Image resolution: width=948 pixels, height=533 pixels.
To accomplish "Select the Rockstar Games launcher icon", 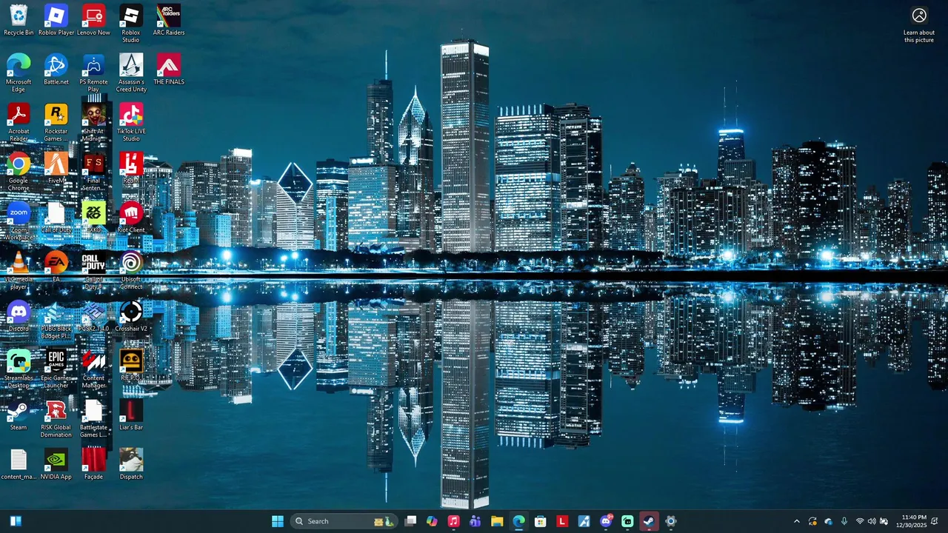I will 56,122.
